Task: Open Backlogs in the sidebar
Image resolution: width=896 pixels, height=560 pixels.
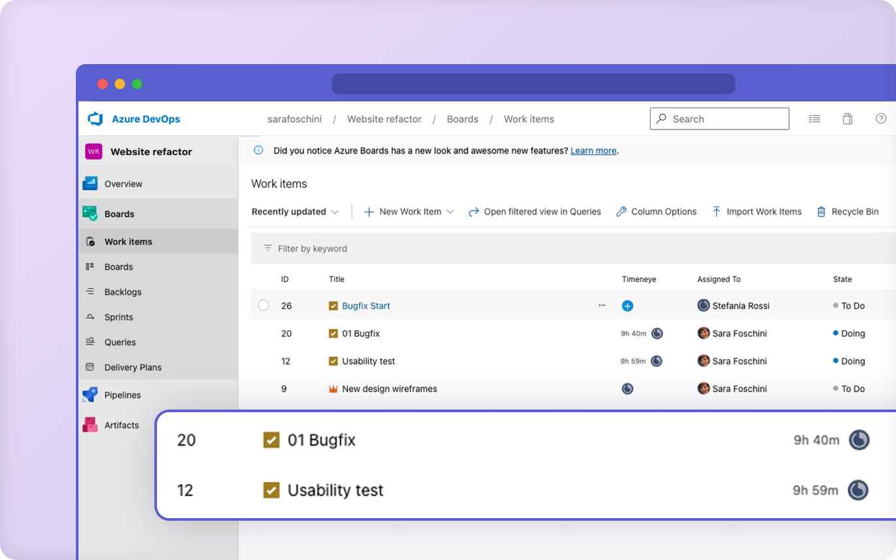Action: tap(123, 292)
